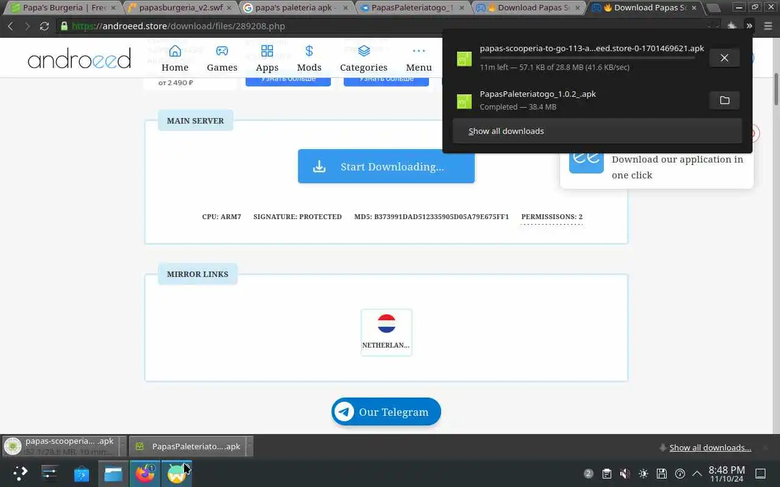Click the PERMISSIONS: 2 text
The image size is (780, 487).
[552, 217]
